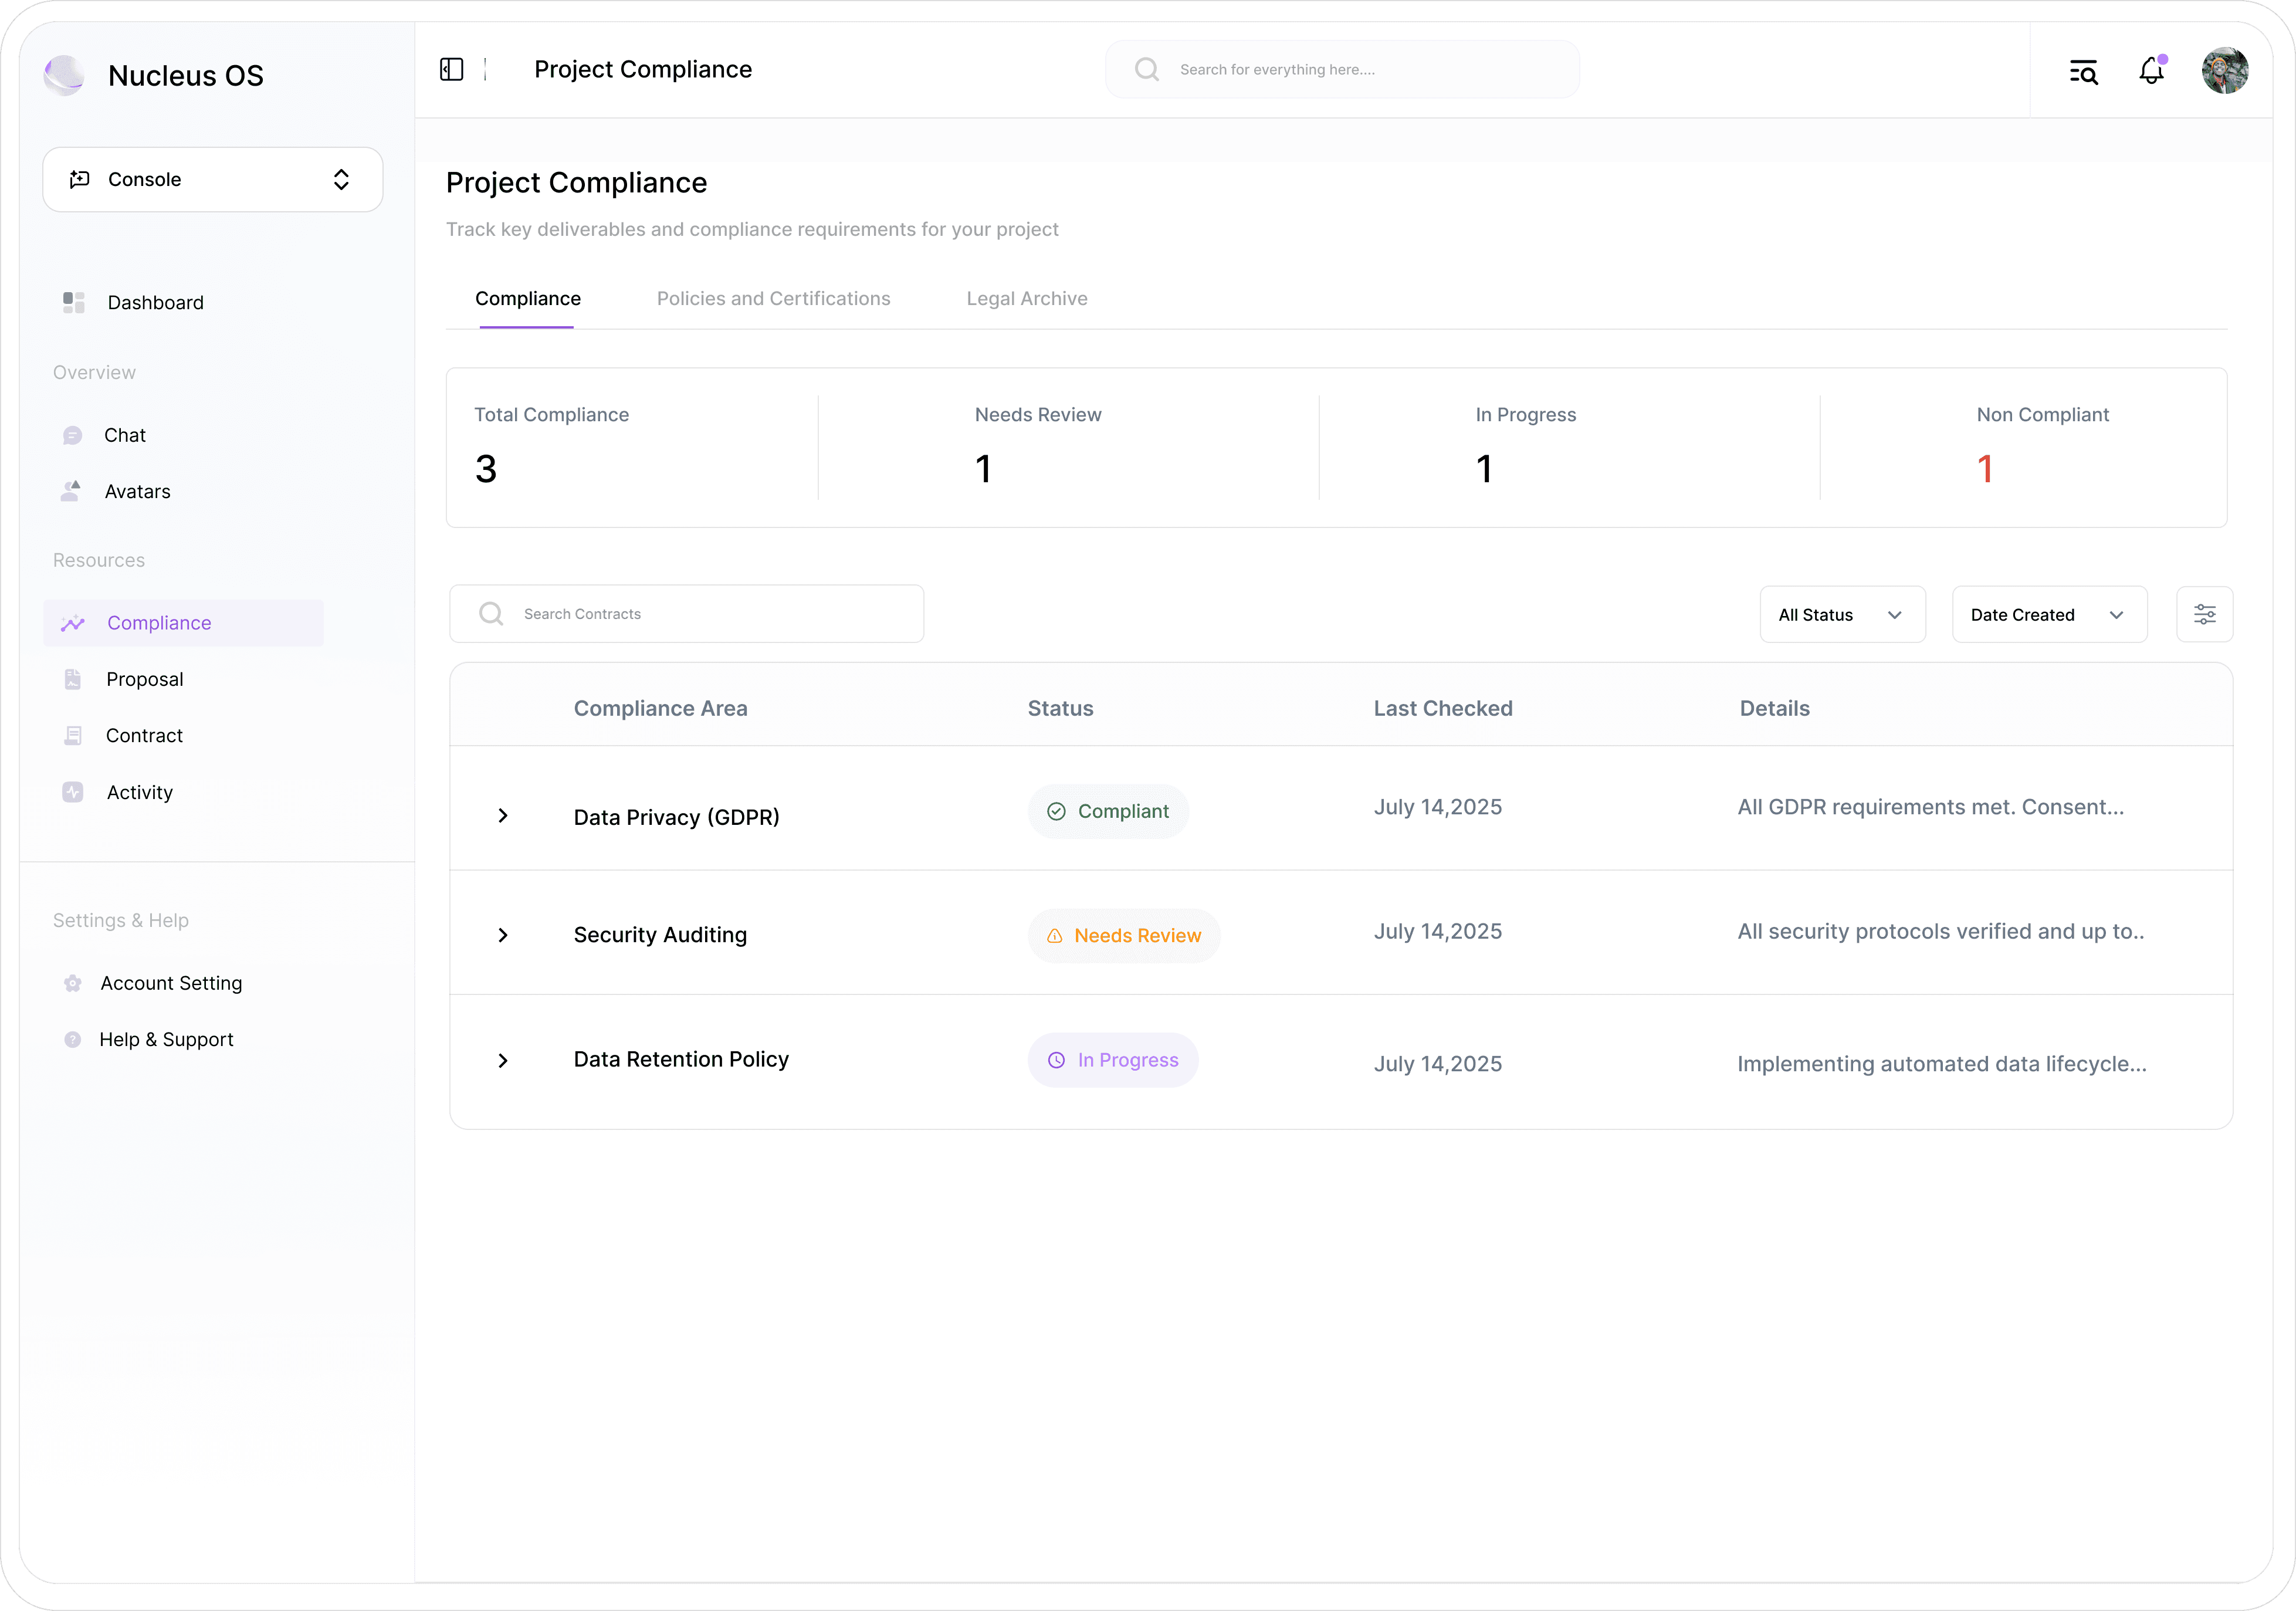Open the Console workspace switcher
Screen dimensions: 2296x1611
point(213,180)
